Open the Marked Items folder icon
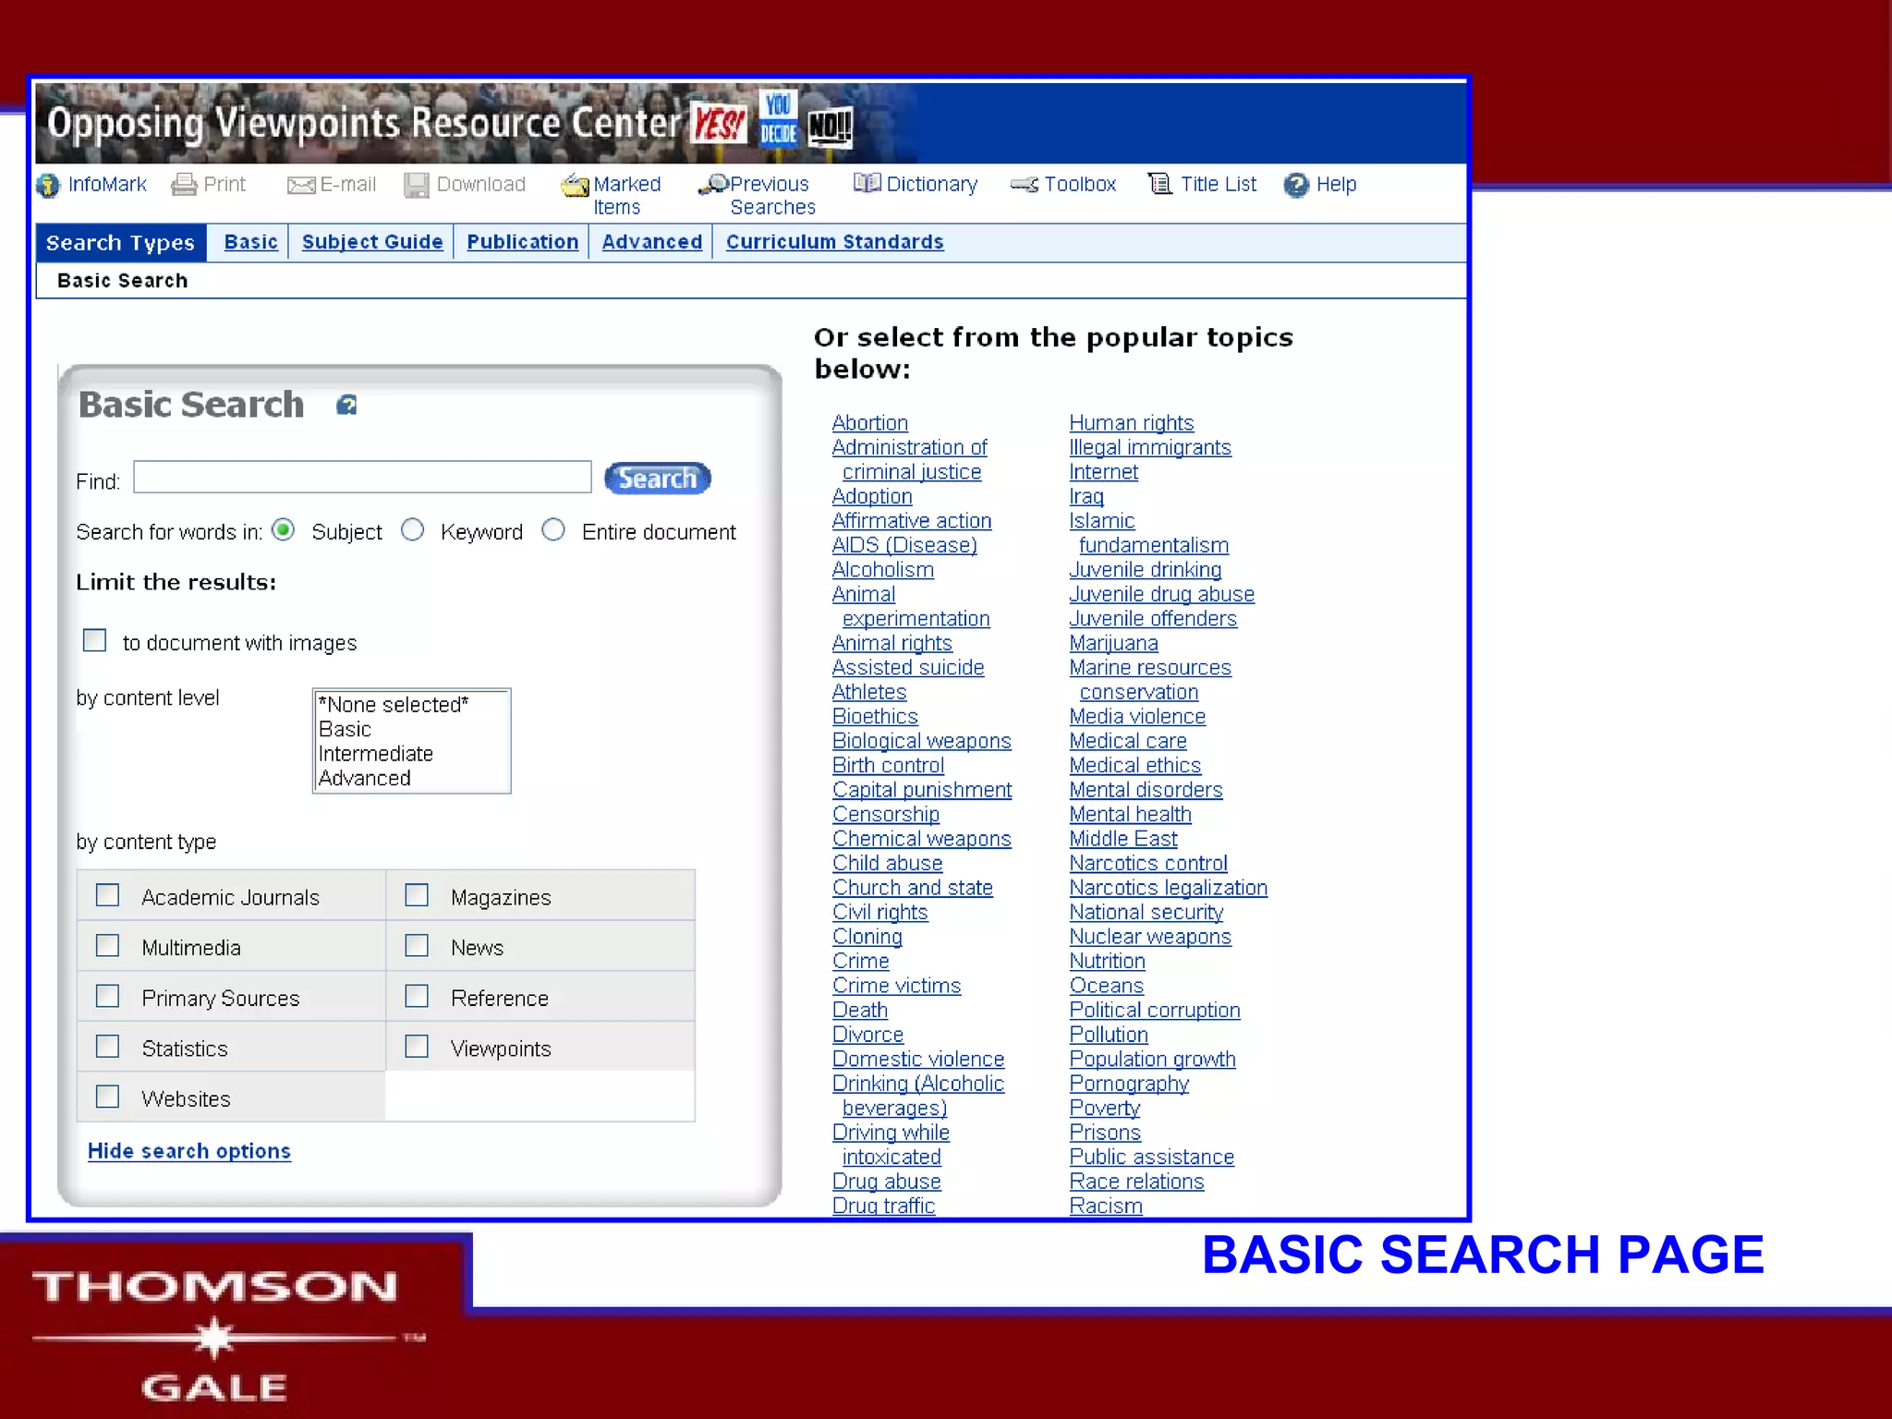 pos(575,186)
